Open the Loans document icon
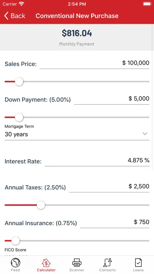 [x=138, y=263]
